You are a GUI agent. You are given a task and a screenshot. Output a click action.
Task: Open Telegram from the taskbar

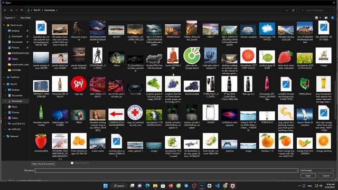click(x=186, y=186)
